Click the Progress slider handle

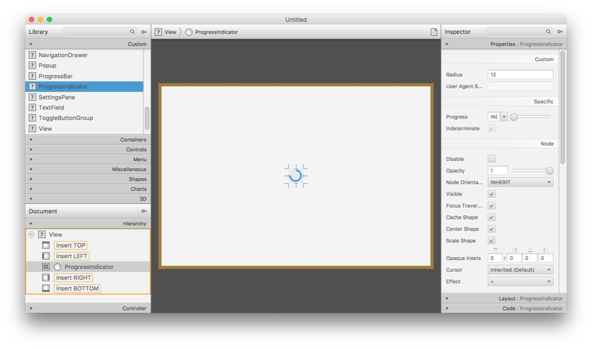514,117
